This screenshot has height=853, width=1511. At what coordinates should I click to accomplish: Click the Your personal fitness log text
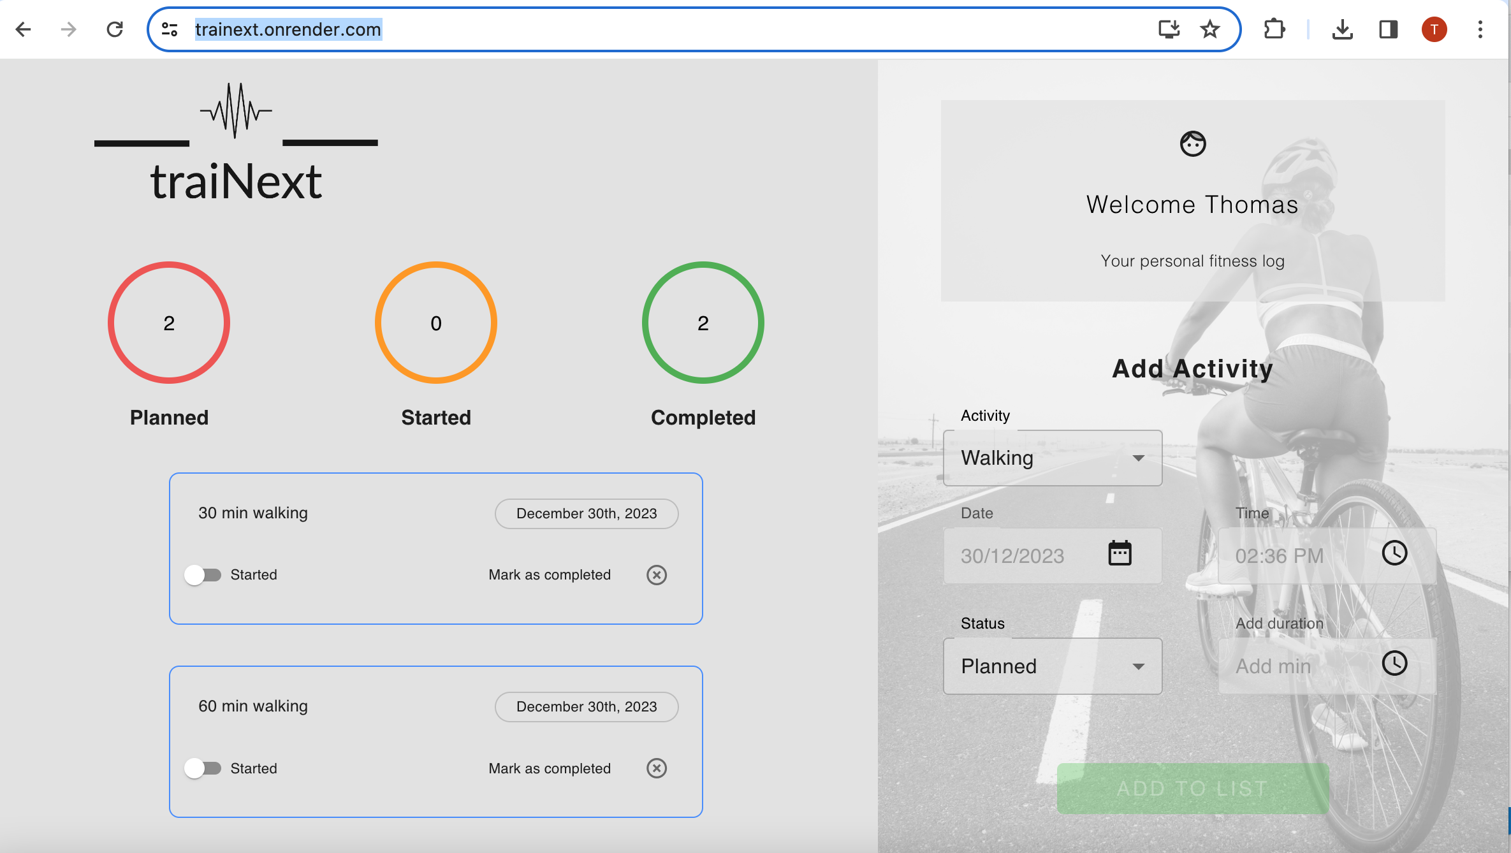1192,261
